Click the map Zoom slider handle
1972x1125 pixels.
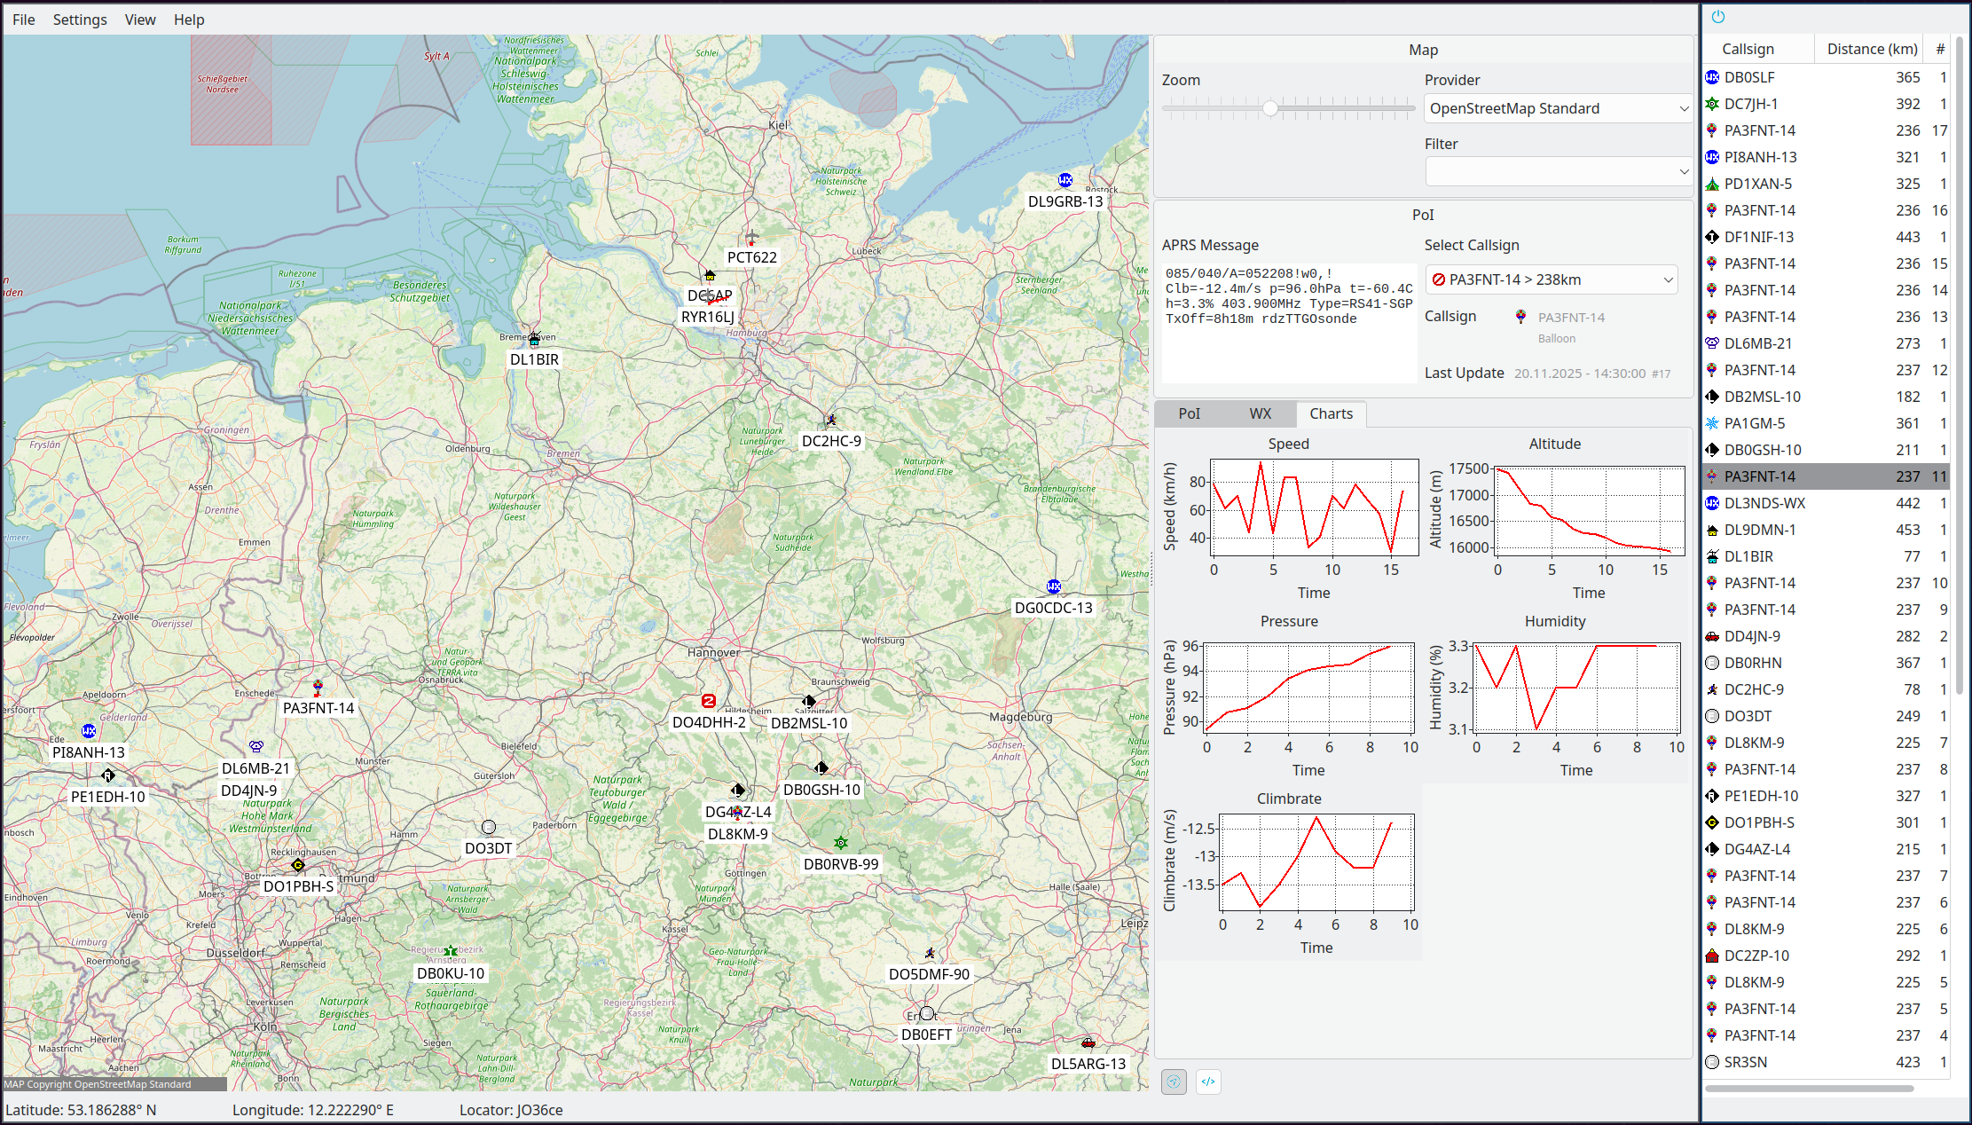[1270, 108]
